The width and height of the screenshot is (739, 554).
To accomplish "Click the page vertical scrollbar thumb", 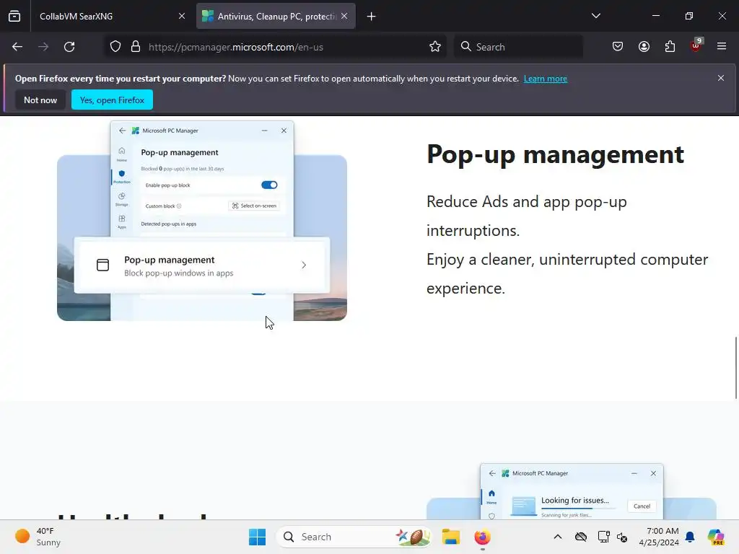I will pos(735,368).
